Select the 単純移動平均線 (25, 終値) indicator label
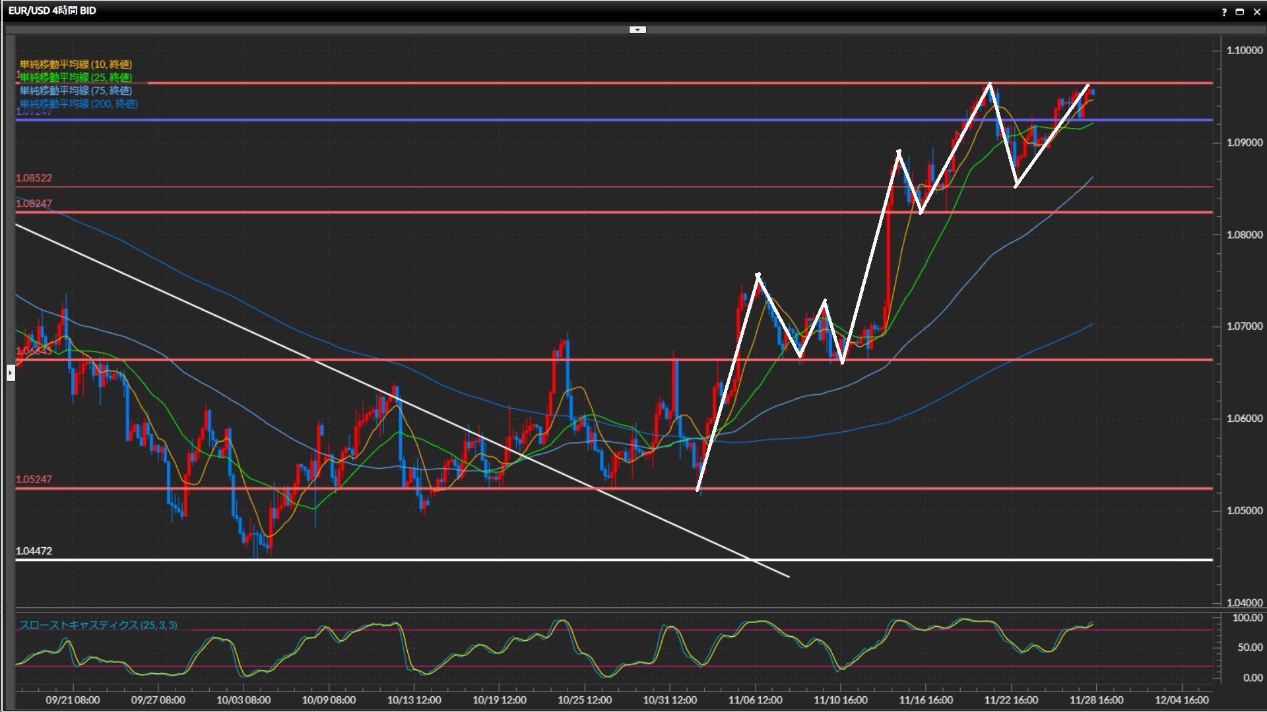This screenshot has height=712, width=1267. [76, 77]
